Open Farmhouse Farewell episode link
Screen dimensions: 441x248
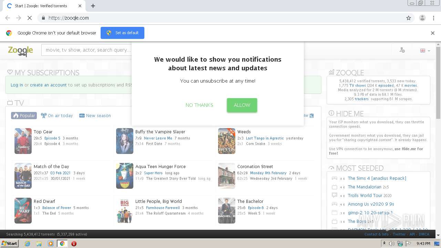tap(163, 208)
